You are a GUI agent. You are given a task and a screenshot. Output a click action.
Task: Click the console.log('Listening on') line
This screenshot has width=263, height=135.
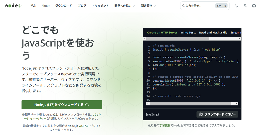[189, 84]
